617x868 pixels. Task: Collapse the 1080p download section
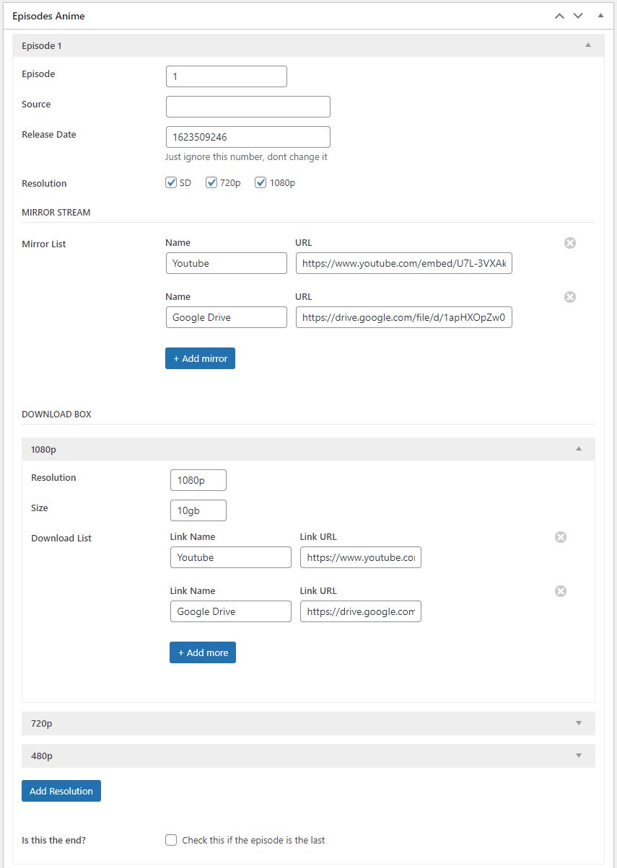579,449
